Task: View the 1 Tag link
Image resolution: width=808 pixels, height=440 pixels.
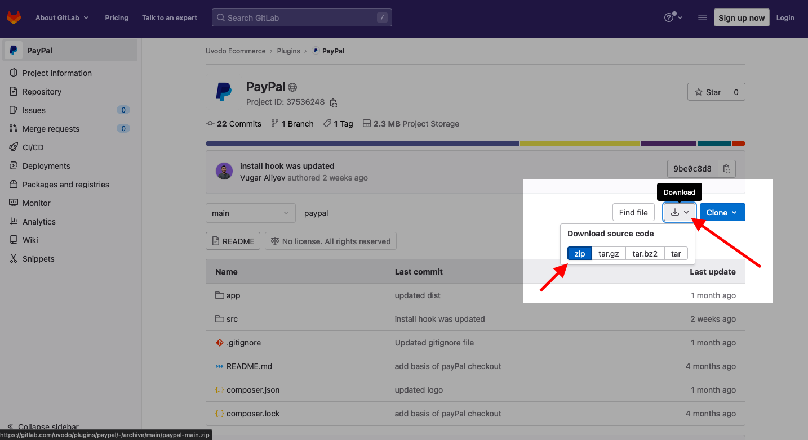Action: (x=338, y=124)
